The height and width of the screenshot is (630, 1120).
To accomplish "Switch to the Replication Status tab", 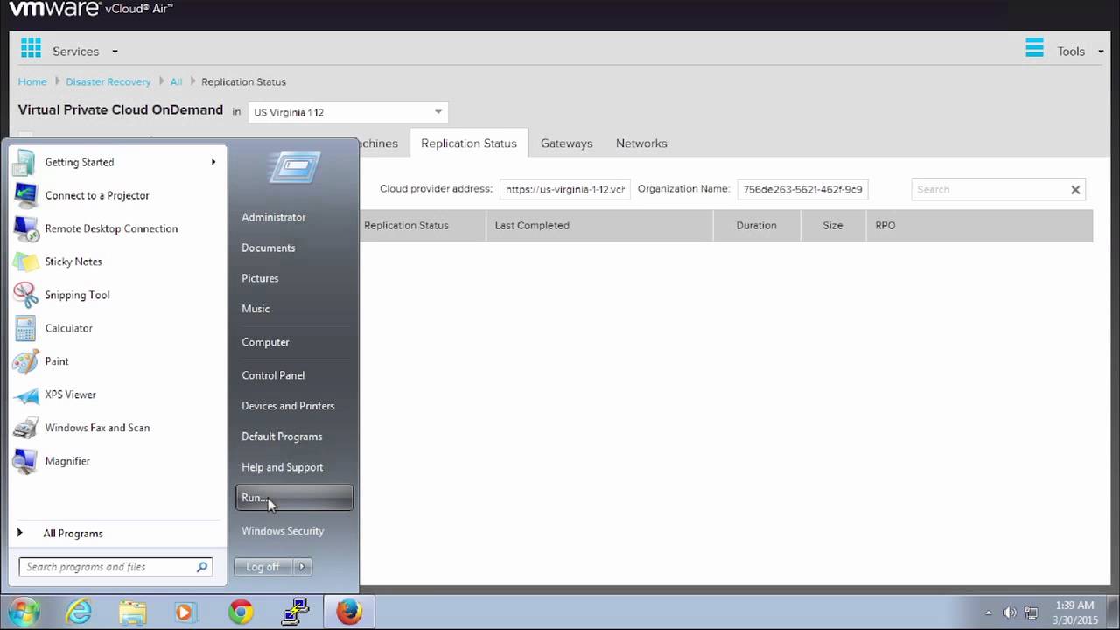I will pos(469,143).
